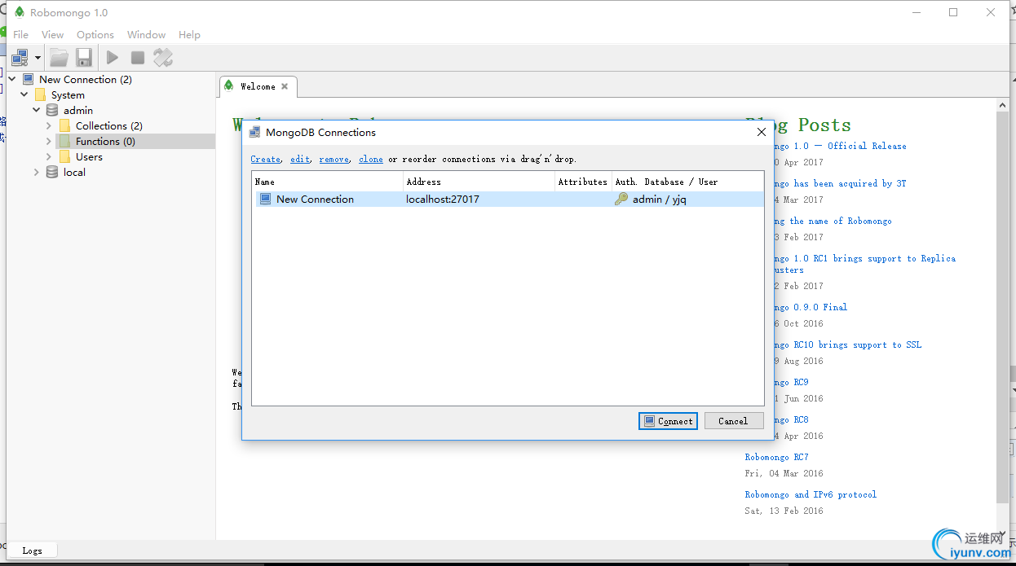
Task: Click the Users folder icon
Action: tap(64, 157)
